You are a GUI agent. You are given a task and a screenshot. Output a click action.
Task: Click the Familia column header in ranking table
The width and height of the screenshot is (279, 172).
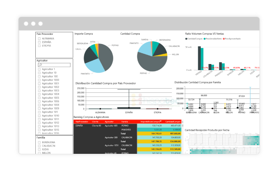(x=124, y=122)
